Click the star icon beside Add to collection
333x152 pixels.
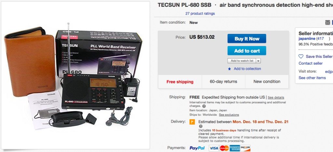229,69
